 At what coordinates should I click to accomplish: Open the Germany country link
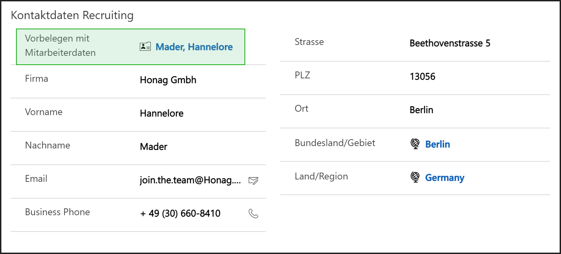[x=444, y=178]
